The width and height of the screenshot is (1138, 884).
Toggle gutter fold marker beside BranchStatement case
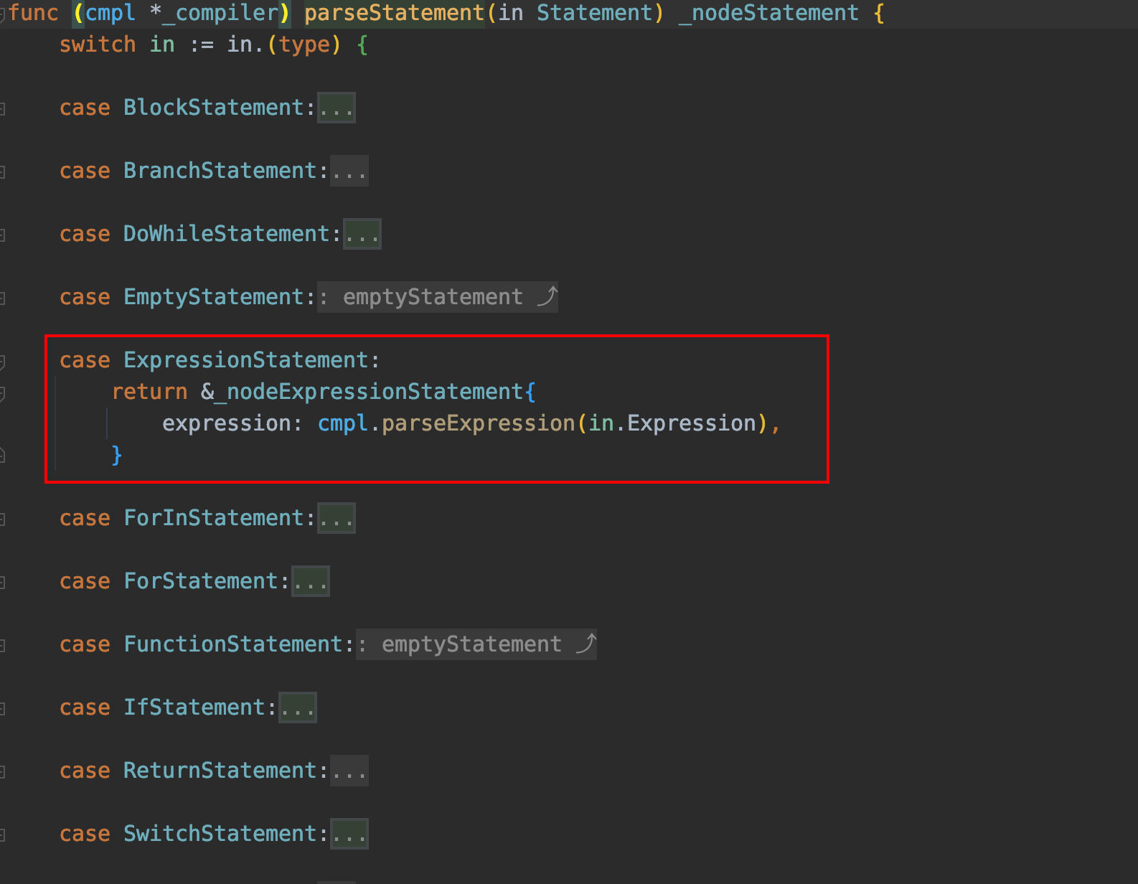point(2,172)
